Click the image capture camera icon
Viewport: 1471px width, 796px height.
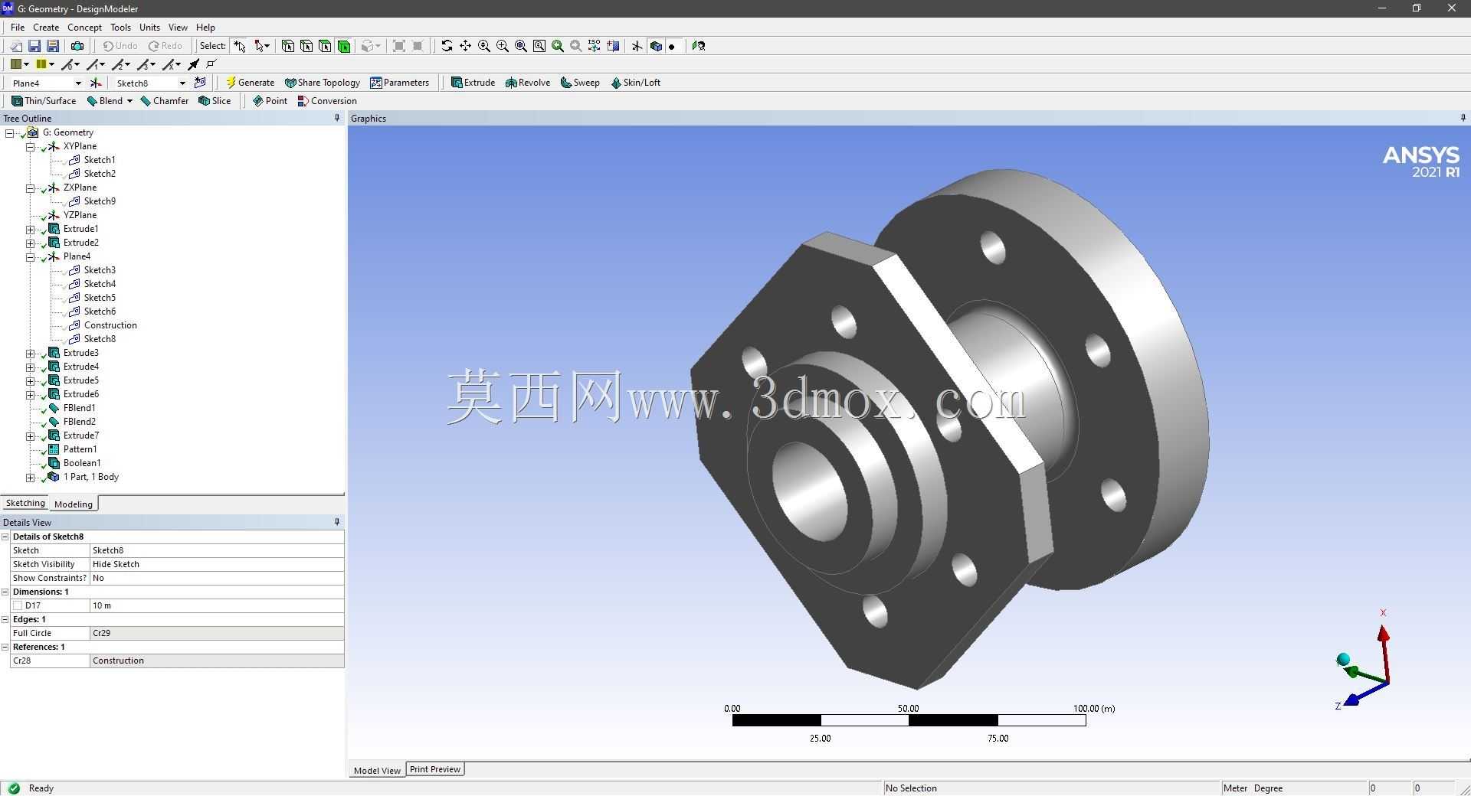point(77,46)
